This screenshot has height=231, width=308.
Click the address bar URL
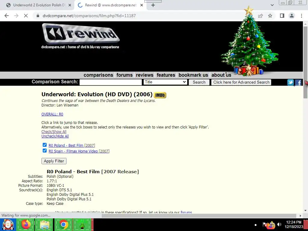coord(89,16)
